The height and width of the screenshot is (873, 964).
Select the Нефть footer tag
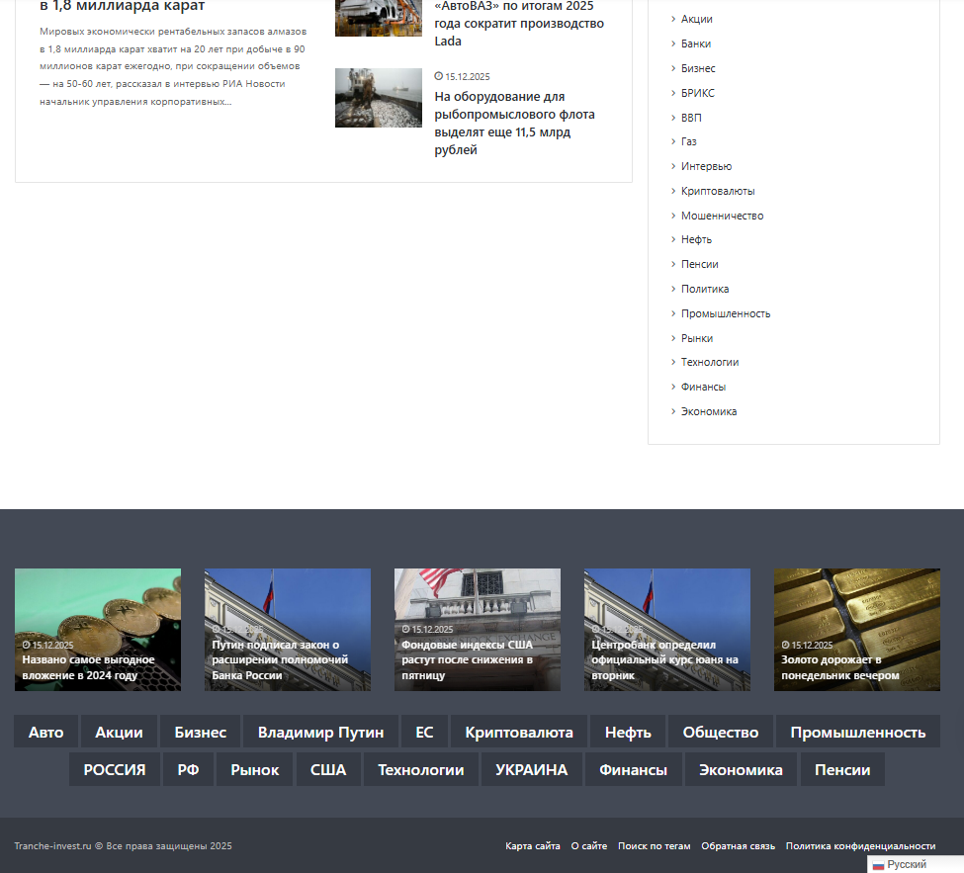(628, 732)
